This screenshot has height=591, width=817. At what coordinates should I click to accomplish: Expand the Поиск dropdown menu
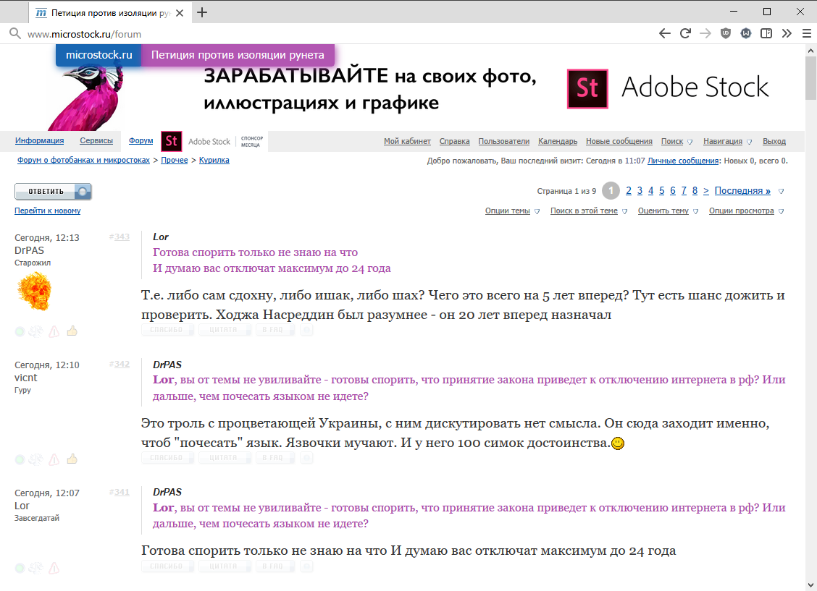676,142
